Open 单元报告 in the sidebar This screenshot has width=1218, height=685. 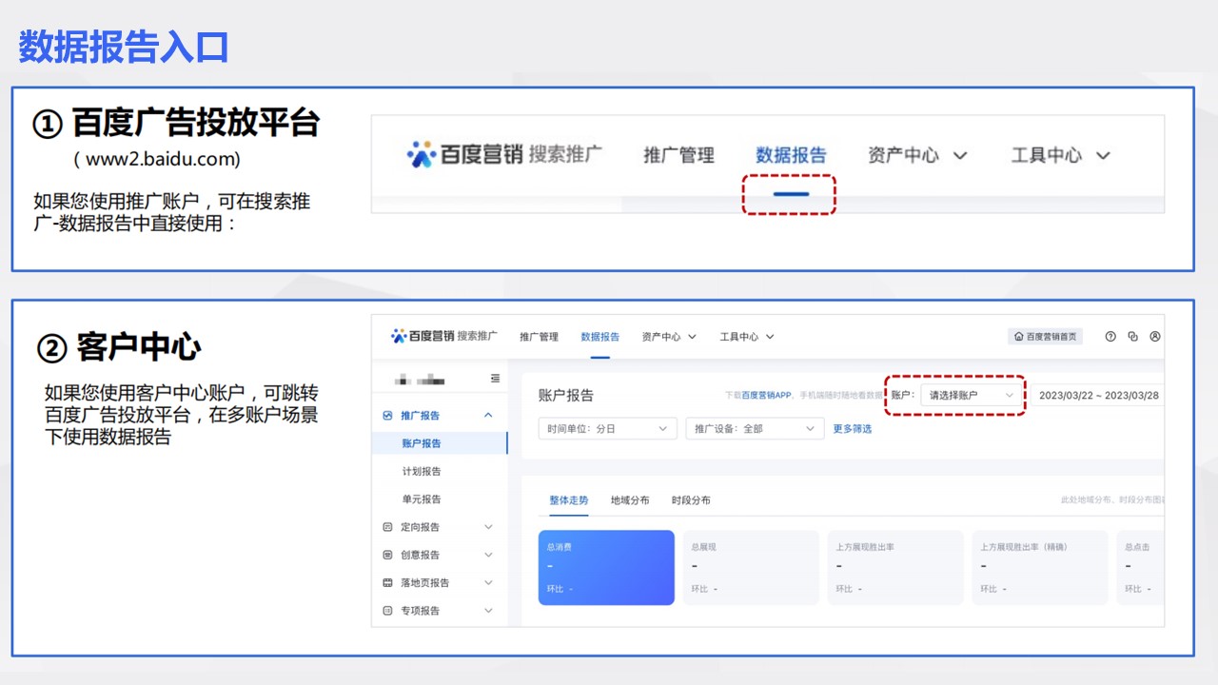tap(422, 499)
